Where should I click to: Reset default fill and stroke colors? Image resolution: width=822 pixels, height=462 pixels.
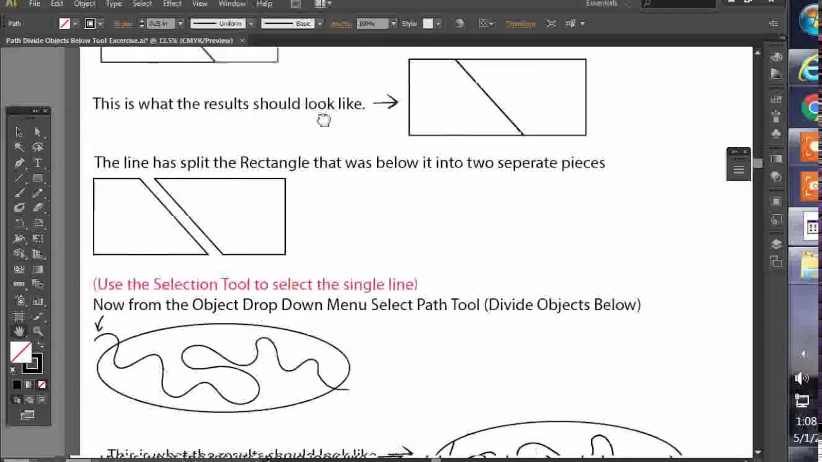(14, 371)
